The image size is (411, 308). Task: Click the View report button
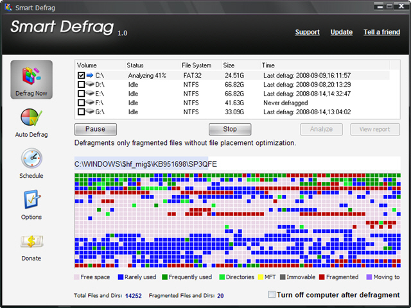(x=375, y=129)
